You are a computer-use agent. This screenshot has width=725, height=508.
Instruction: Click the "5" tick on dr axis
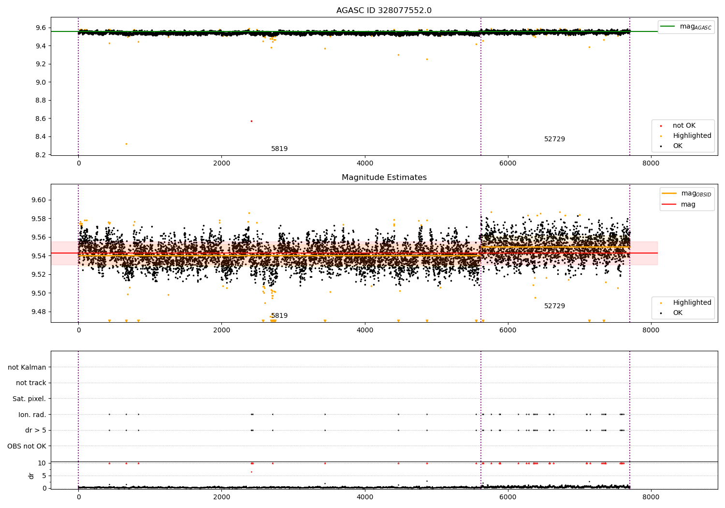(44, 476)
